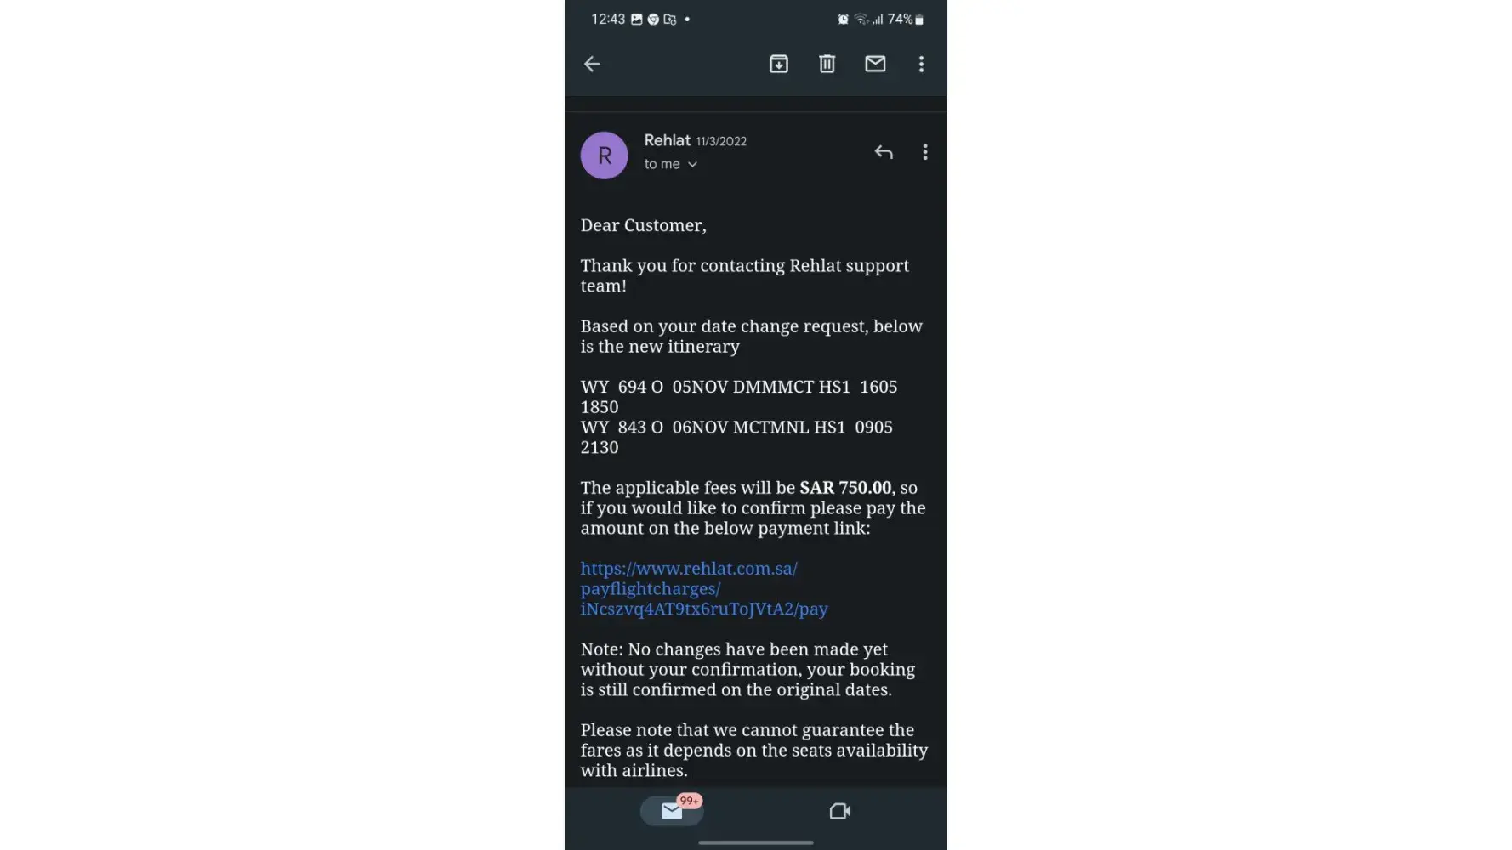This screenshot has height=850, width=1512.
Task: Tap the email date 11/3/2022
Action: 721,141
